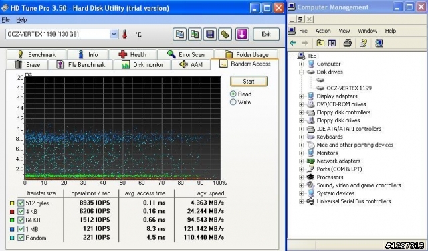Click the Ports (COM & LPT) icon

310,169
